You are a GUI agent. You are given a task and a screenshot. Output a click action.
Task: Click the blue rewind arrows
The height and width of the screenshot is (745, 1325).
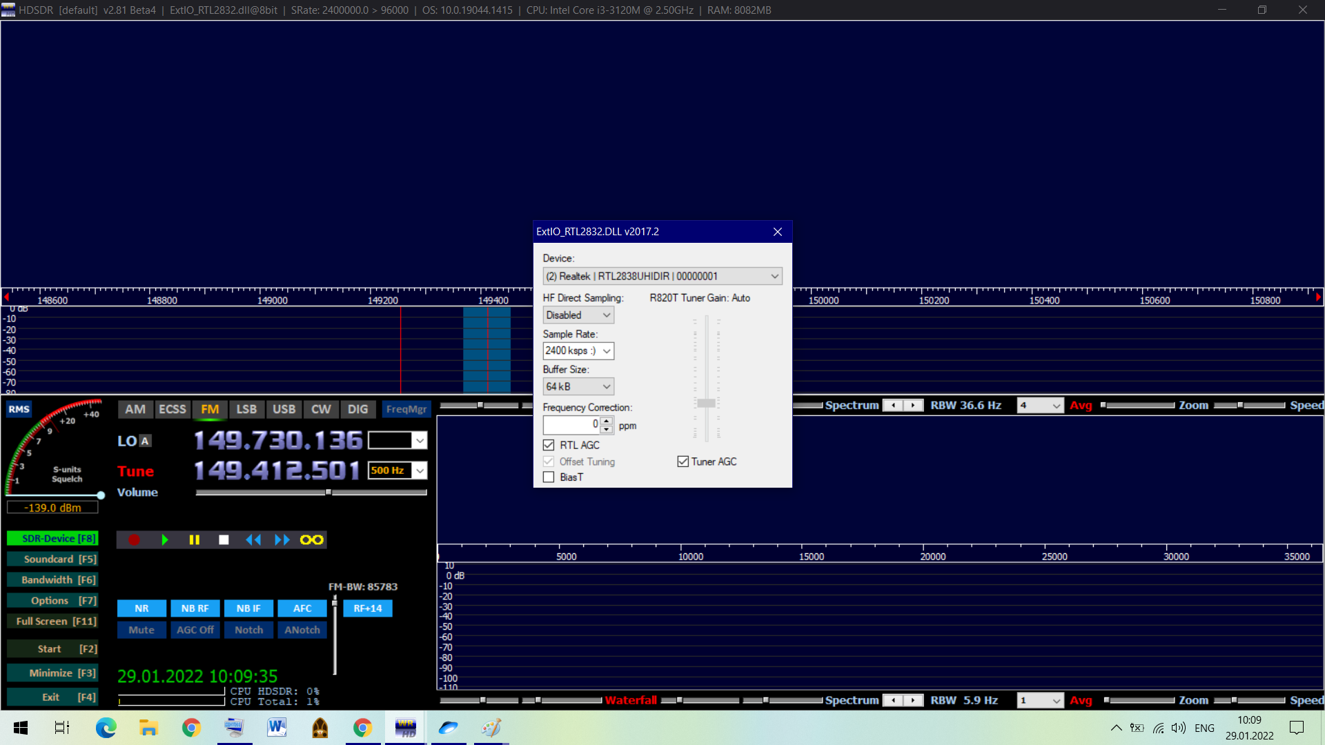coord(253,540)
